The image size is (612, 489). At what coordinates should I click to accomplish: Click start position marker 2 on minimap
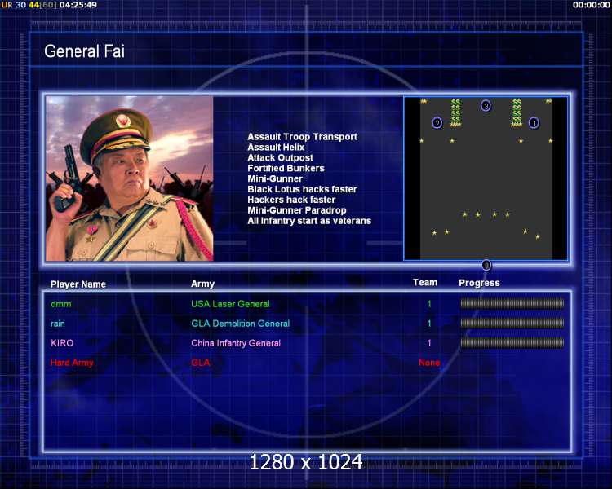437,123
